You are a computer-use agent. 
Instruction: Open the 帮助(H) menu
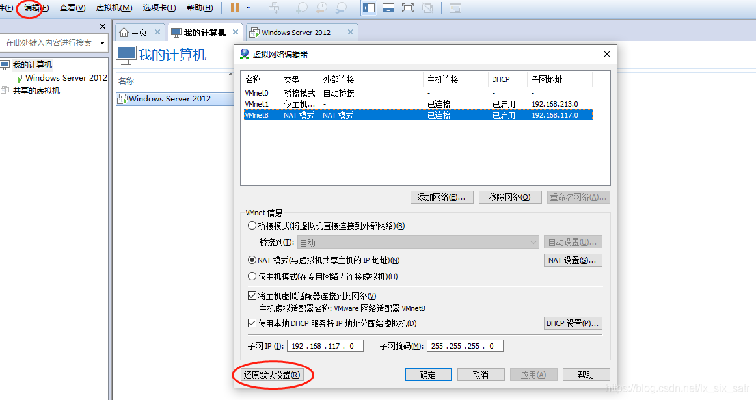point(200,8)
